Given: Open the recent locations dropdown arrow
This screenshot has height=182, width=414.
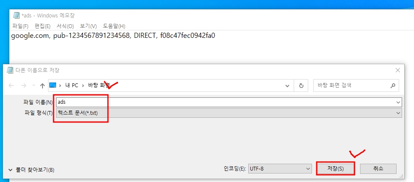Looking at the screenshot, I should pos(34,85).
